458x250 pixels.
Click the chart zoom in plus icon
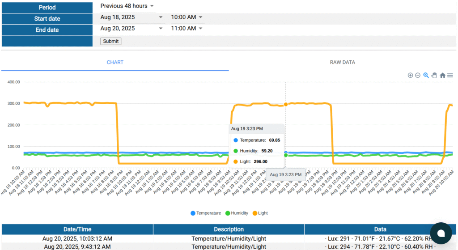[x=410, y=75]
